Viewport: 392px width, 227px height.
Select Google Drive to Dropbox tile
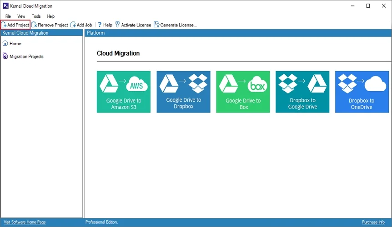click(x=184, y=92)
